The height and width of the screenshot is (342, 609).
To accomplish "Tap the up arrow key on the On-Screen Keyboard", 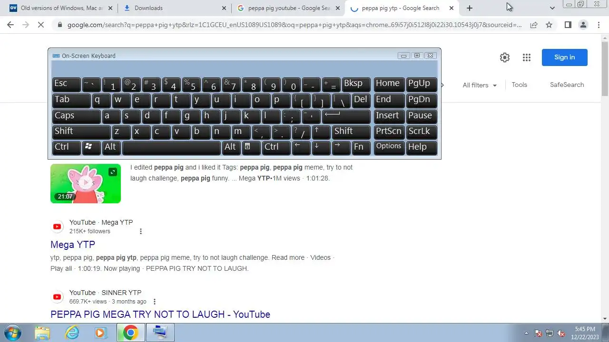I will coord(321,132).
